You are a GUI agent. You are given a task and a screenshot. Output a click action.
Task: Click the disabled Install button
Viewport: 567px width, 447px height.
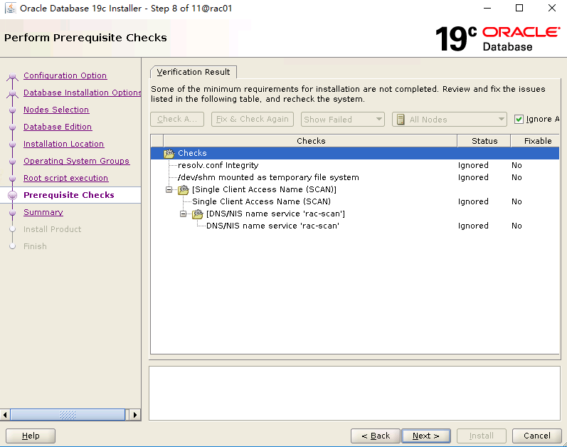point(482,436)
